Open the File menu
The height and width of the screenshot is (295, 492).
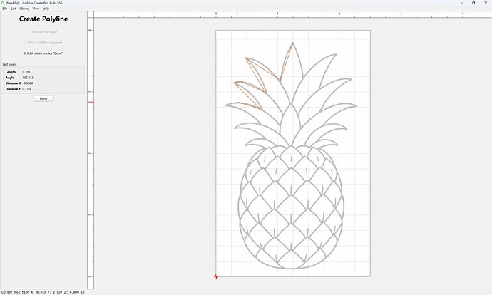(x=5, y=9)
